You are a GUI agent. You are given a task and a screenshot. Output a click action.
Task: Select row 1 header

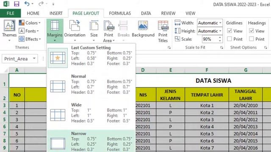point(4,81)
